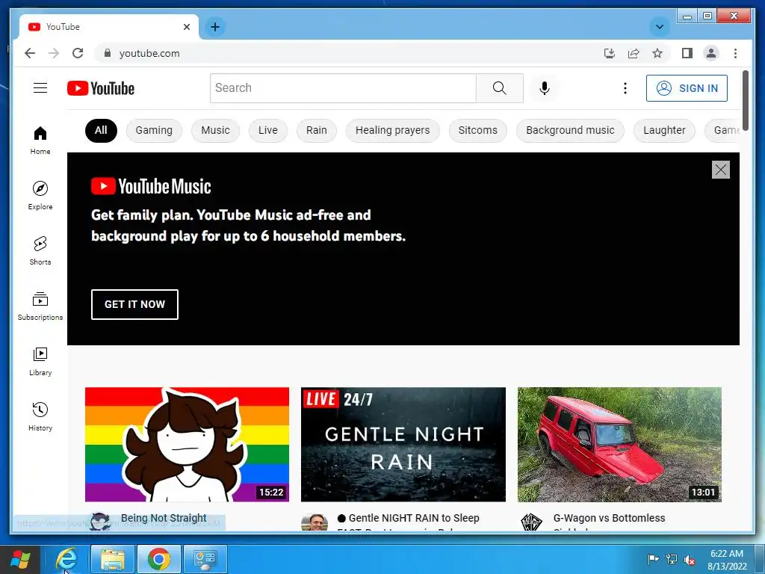This screenshot has width=765, height=574.
Task: Click the SIGN IN button
Action: (x=687, y=88)
